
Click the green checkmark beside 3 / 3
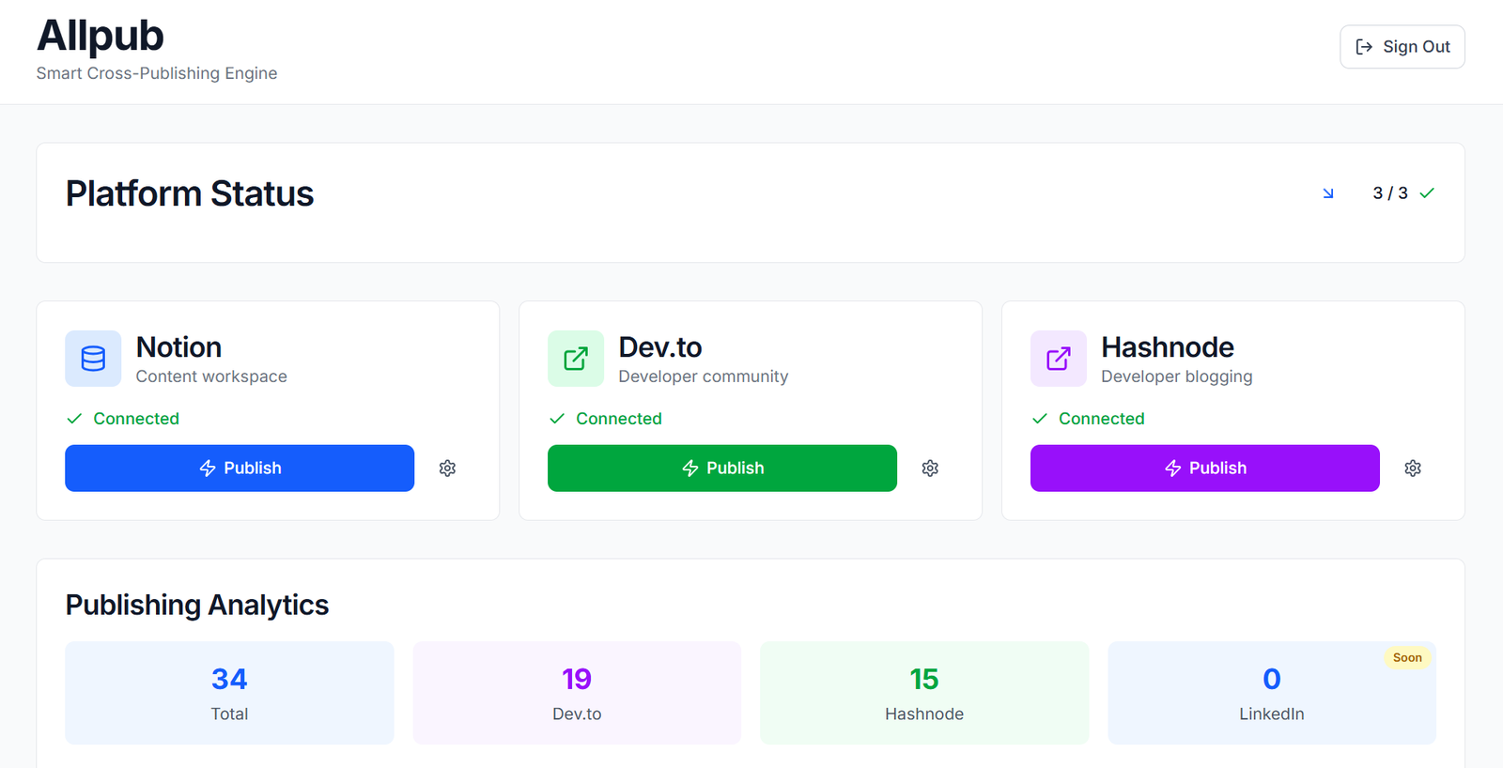pyautogui.click(x=1427, y=193)
